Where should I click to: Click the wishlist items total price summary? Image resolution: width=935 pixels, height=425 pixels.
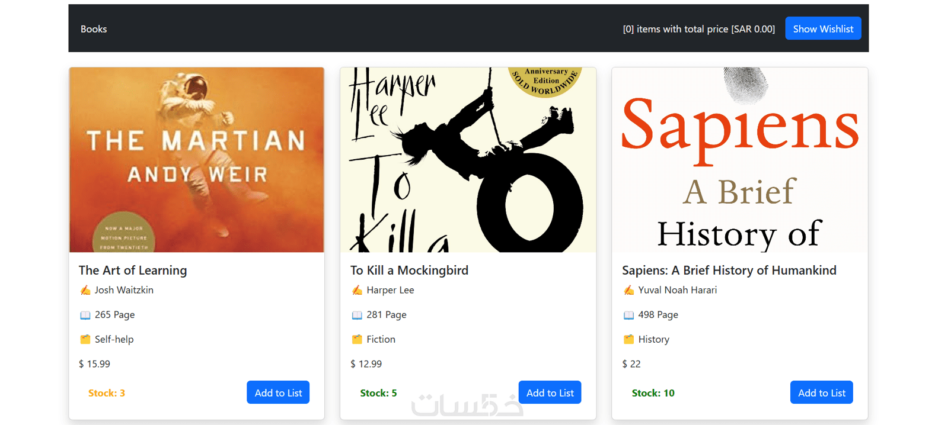click(x=698, y=29)
